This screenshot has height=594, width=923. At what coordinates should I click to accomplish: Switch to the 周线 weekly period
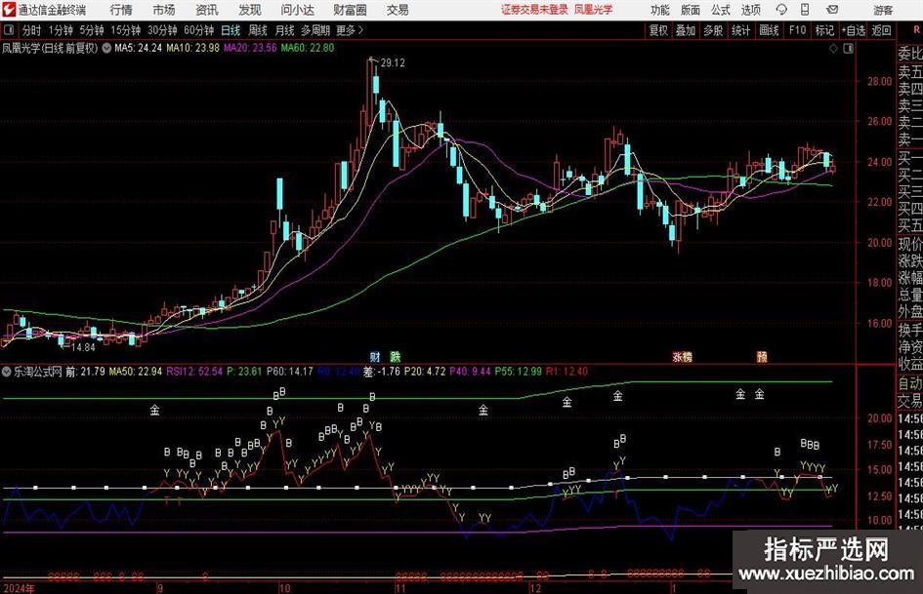258,30
